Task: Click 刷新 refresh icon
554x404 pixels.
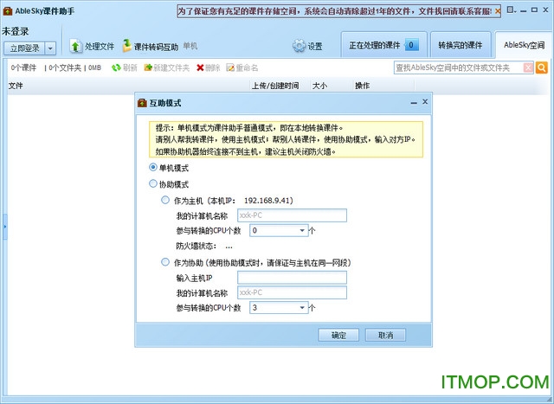Action: [116, 67]
